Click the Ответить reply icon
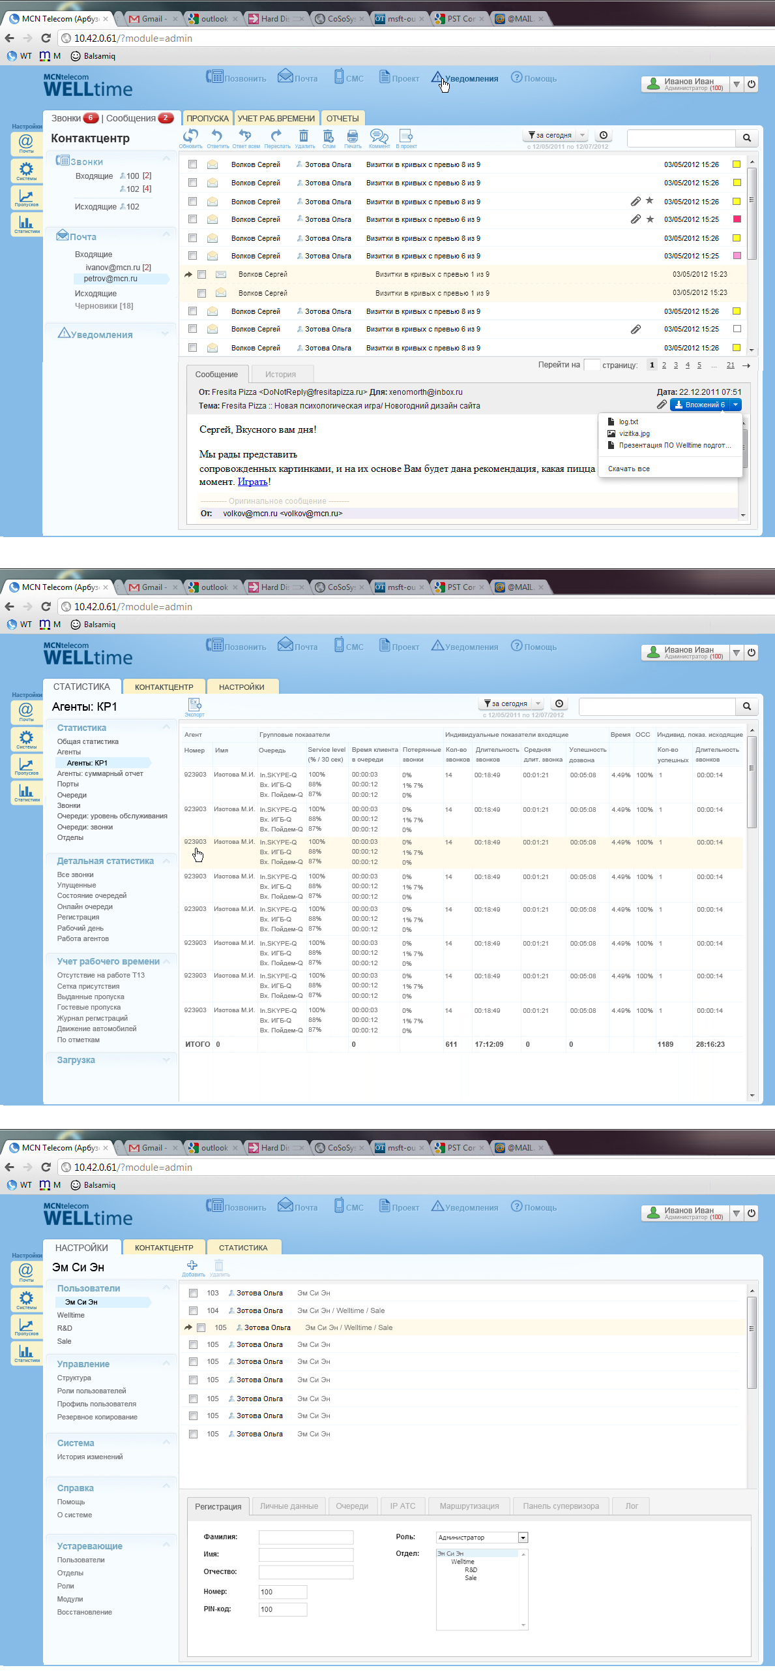 point(217,136)
